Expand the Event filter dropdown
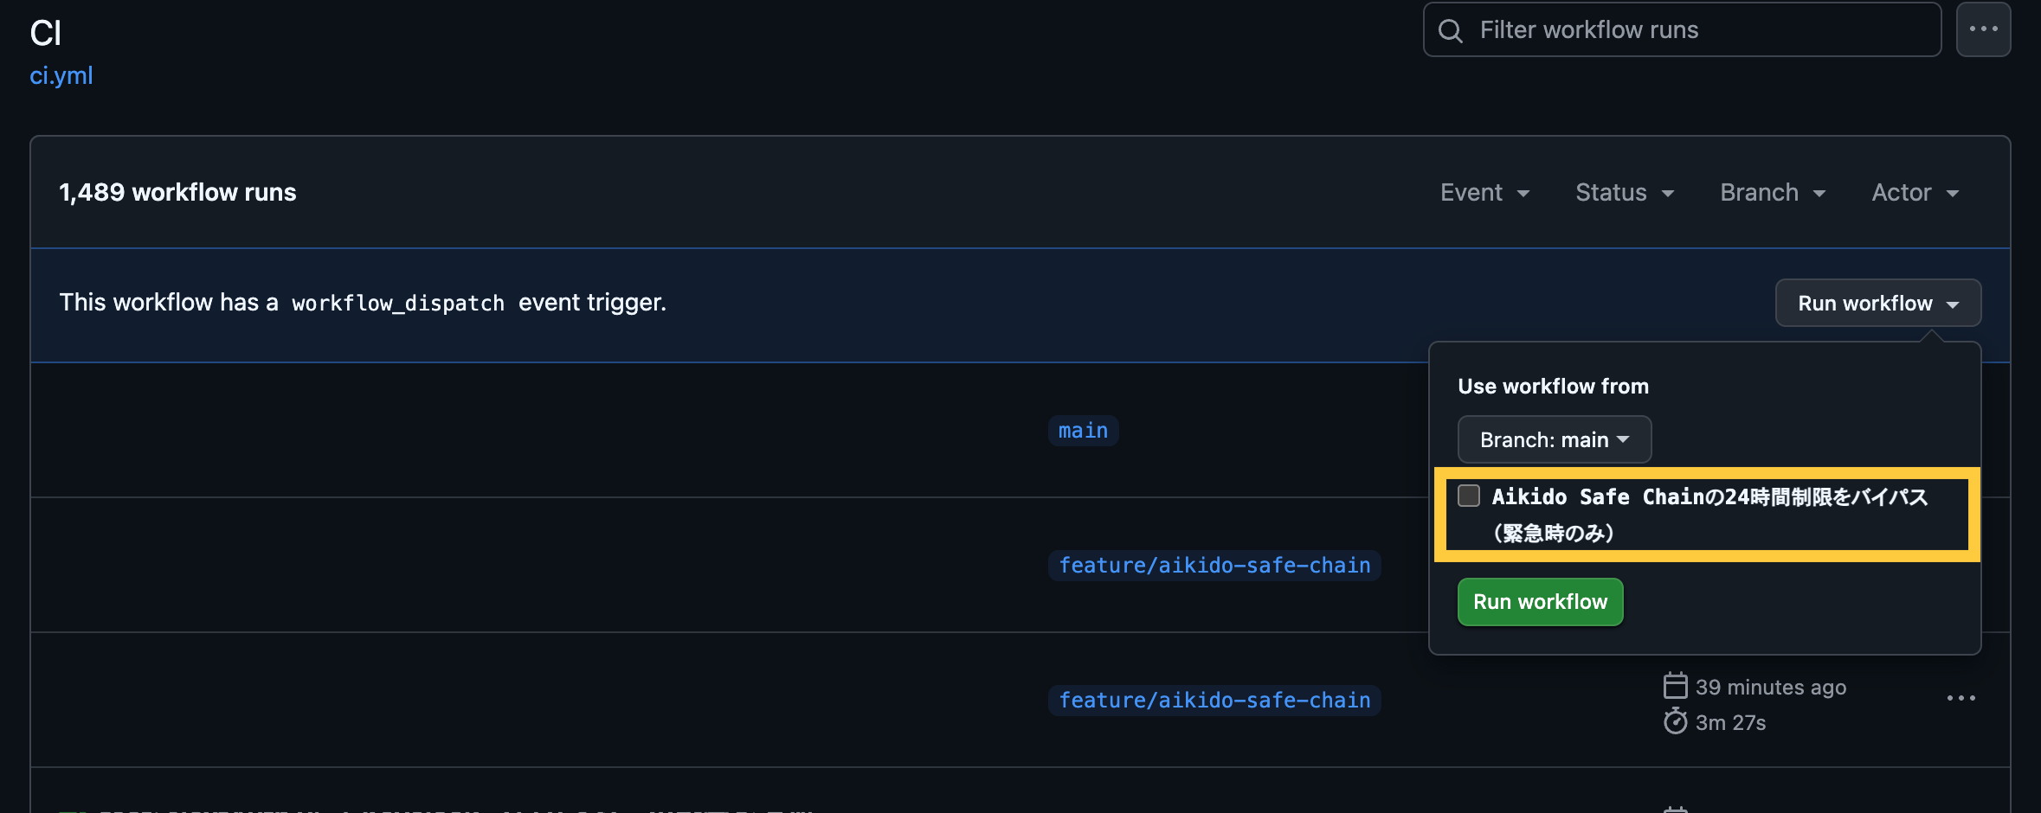The height and width of the screenshot is (813, 2041). tap(1484, 193)
